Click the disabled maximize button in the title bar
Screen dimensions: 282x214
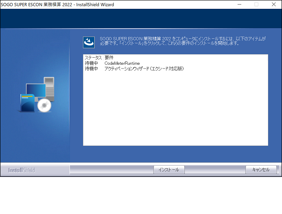click(256, 5)
